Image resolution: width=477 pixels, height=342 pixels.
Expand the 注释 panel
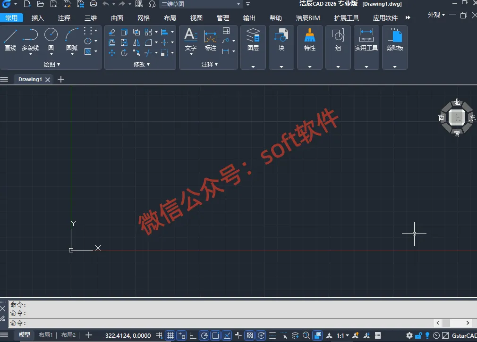coord(209,65)
